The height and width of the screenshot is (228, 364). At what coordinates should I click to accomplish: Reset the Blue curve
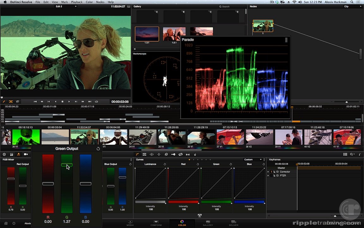pyautogui.click(x=264, y=164)
